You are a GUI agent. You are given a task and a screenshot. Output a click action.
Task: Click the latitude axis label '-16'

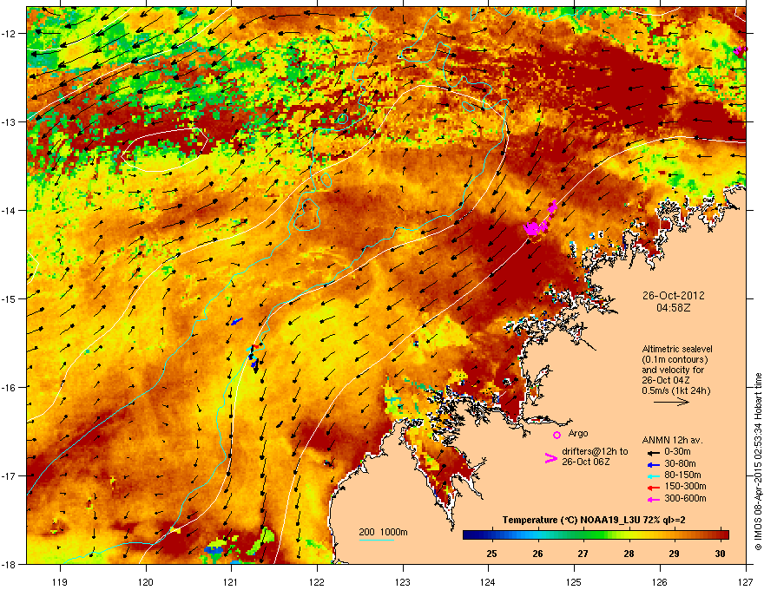pyautogui.click(x=9, y=388)
